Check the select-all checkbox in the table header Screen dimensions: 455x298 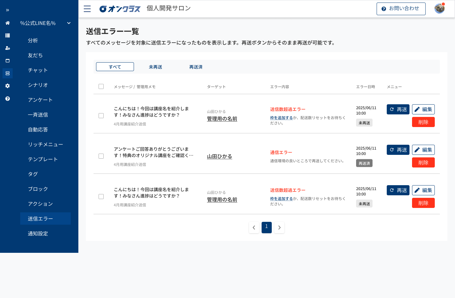[101, 86]
